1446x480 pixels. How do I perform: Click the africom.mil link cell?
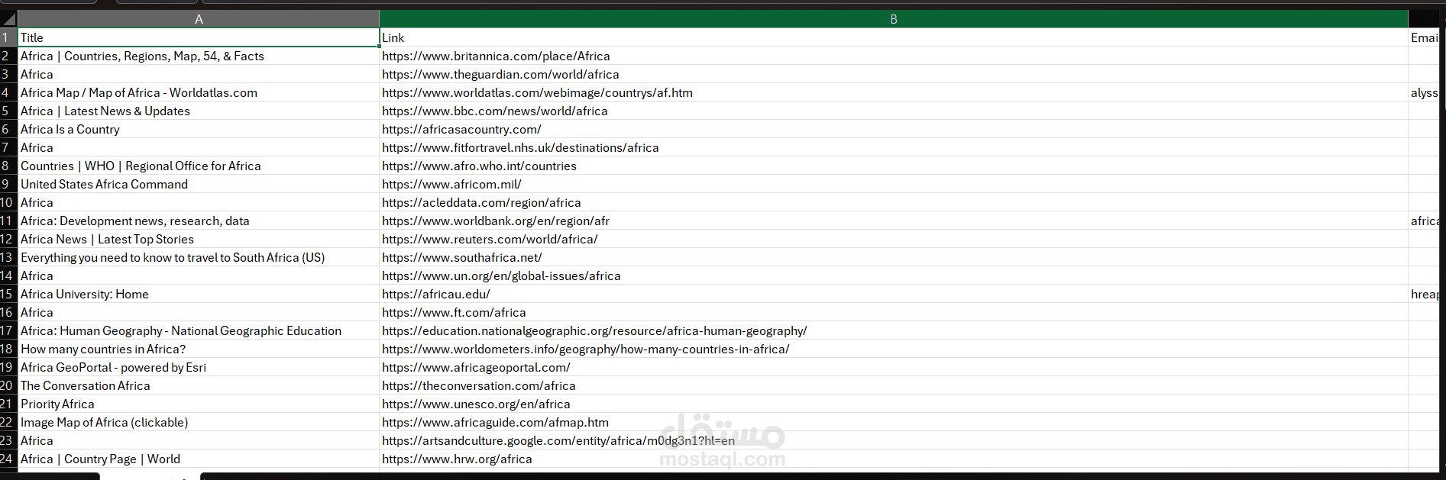pyautogui.click(x=894, y=184)
